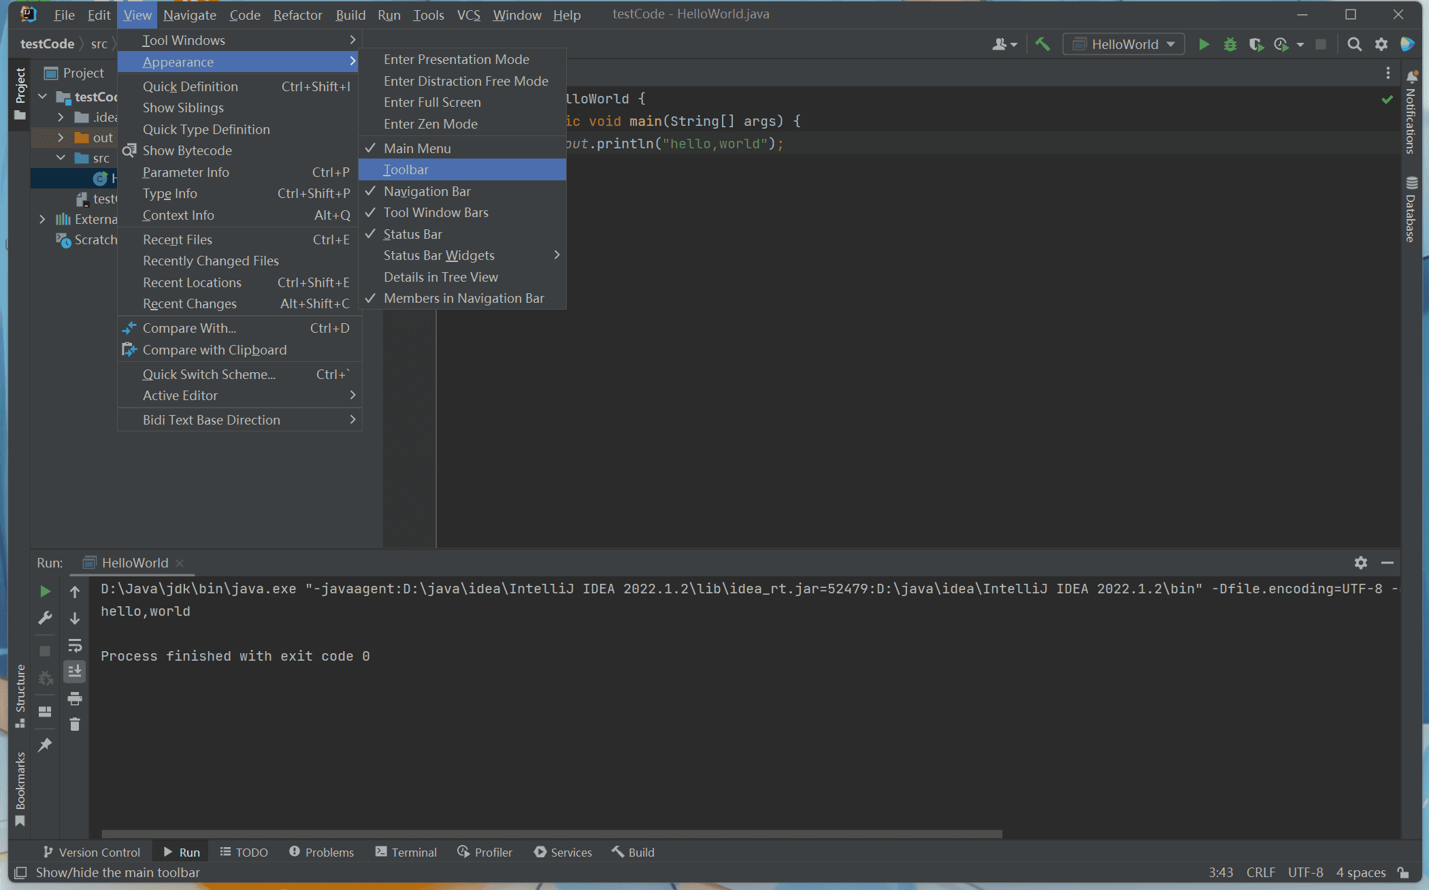
Task: Click the read-only lock icon in status bar
Action: tap(1403, 872)
